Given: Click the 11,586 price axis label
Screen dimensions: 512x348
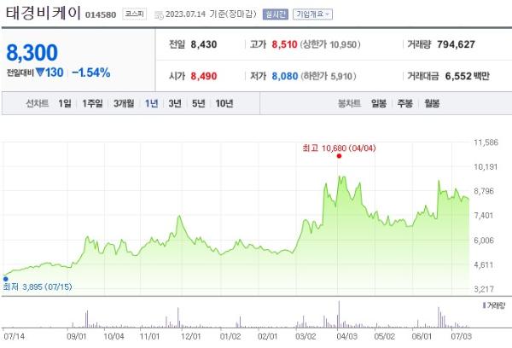Looking at the screenshot, I should pyautogui.click(x=486, y=142).
